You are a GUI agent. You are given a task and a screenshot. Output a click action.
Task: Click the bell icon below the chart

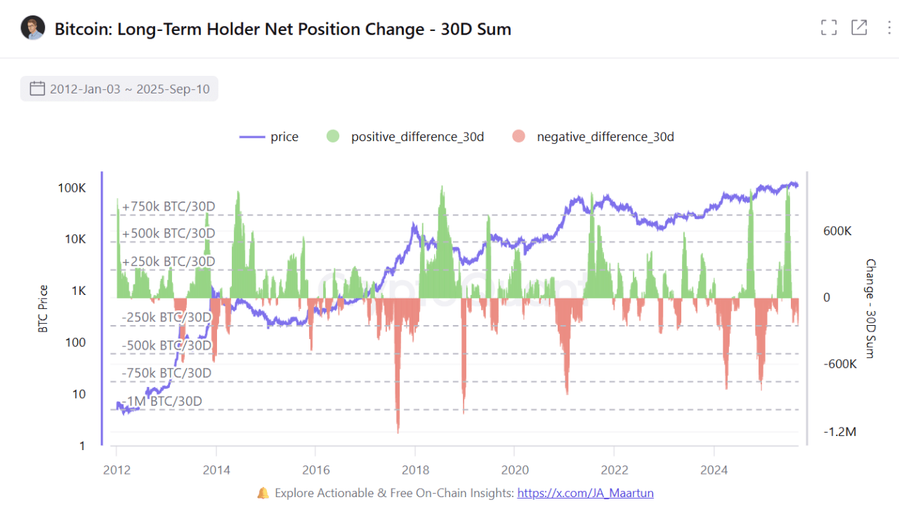pyautogui.click(x=263, y=493)
